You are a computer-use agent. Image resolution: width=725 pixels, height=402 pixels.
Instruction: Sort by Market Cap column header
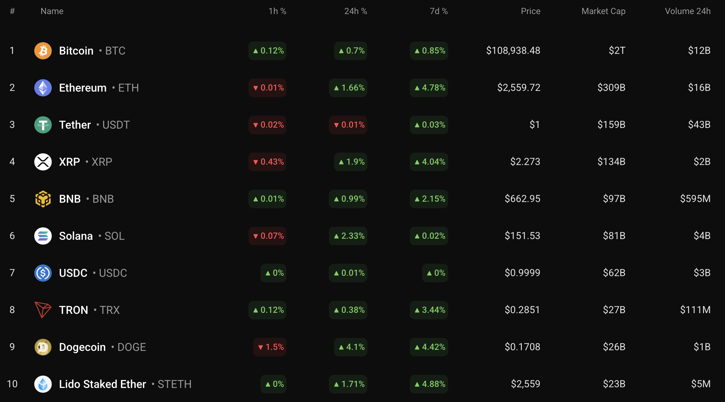coord(603,11)
